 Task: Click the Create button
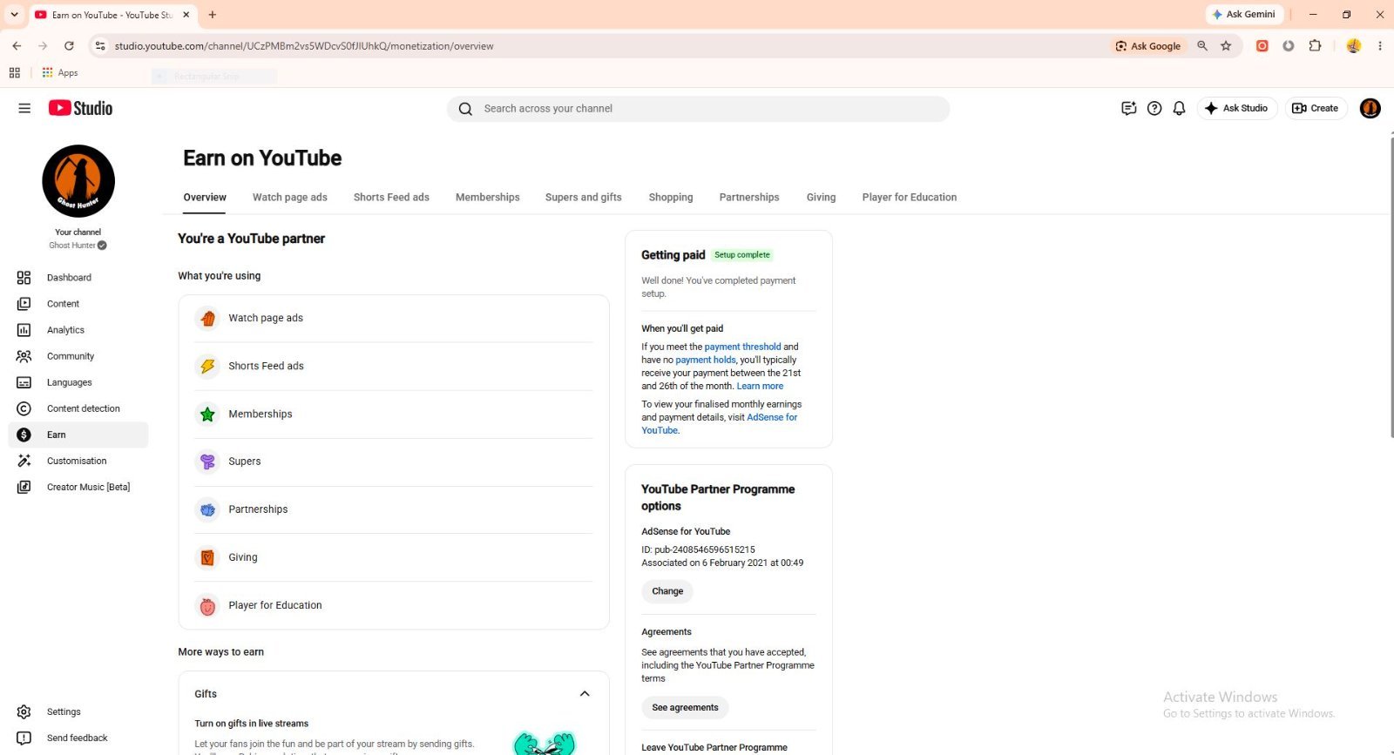(x=1316, y=108)
